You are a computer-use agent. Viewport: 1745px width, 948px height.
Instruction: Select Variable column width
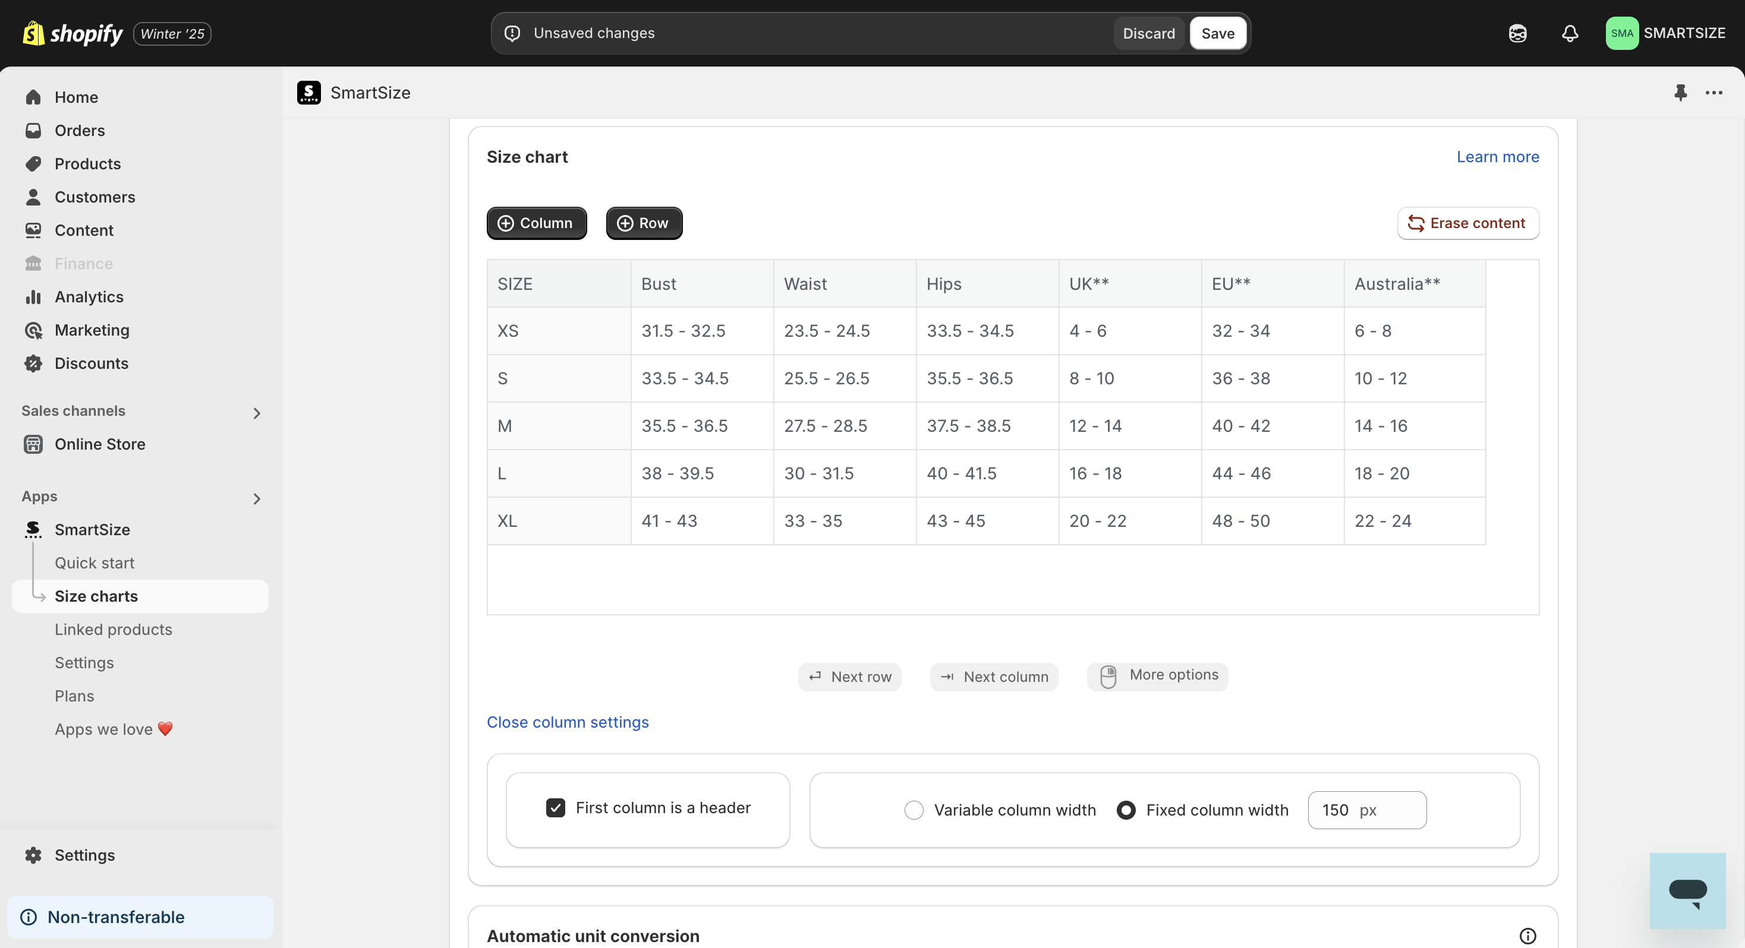tap(914, 810)
